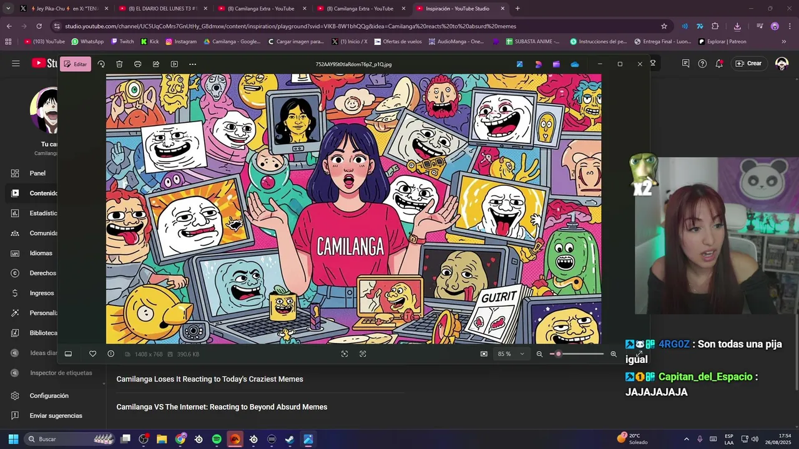This screenshot has height=449, width=799.
Task: Open Idiomas in the Studio sidebar
Action: (x=32, y=253)
